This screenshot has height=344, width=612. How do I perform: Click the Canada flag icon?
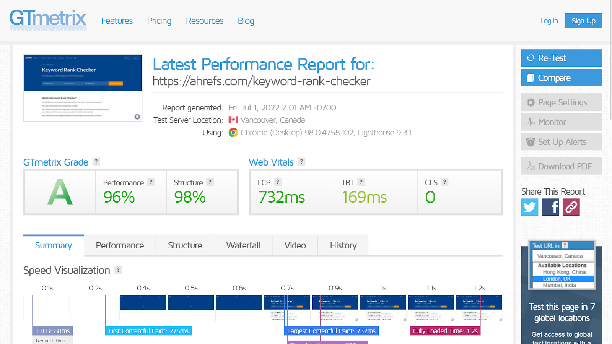tap(233, 120)
